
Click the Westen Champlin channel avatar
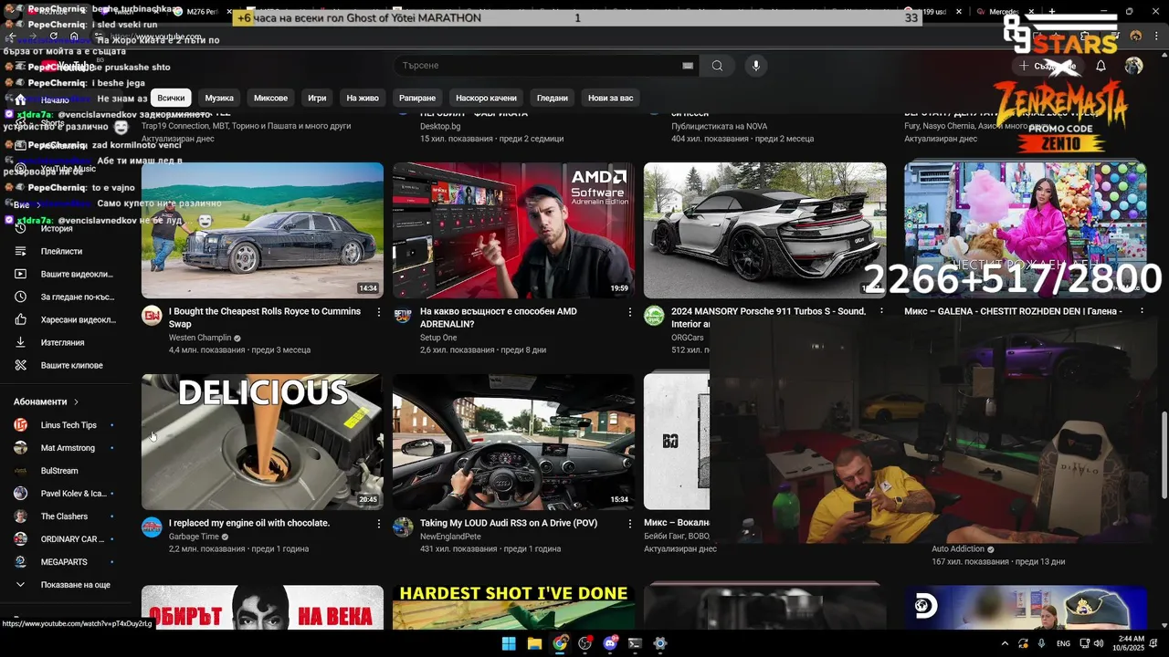152,316
